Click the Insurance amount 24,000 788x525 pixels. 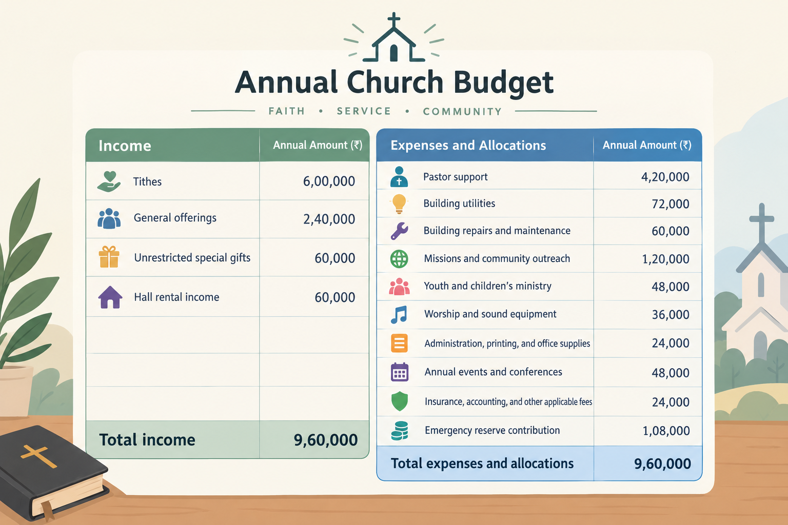(671, 402)
